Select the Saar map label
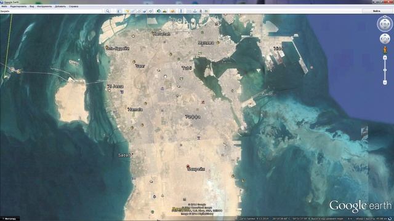The image size is (394, 221). click(140, 66)
